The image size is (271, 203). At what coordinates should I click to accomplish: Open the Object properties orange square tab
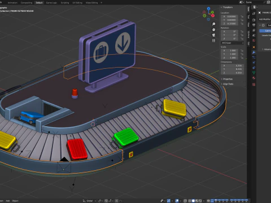click(x=254, y=47)
